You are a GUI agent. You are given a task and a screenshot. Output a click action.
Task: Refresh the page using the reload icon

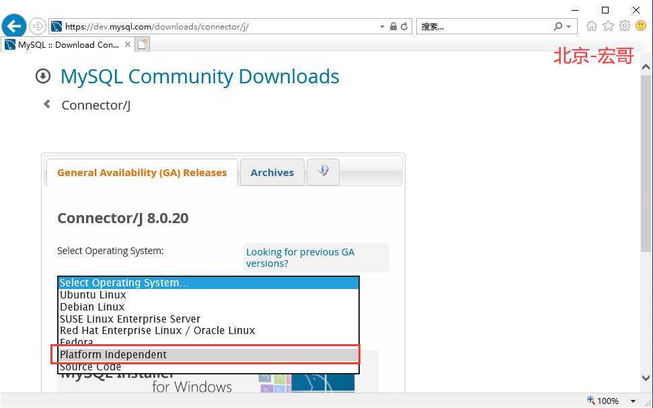point(404,27)
